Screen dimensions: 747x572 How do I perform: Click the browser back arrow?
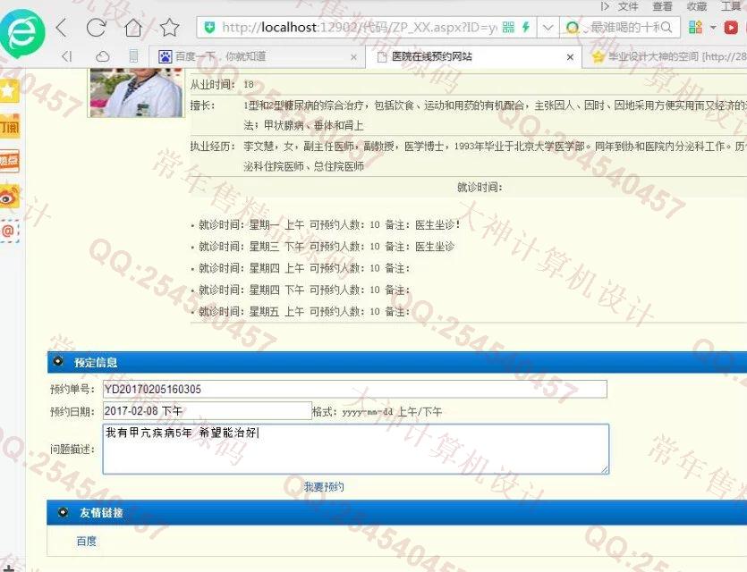pyautogui.click(x=62, y=28)
